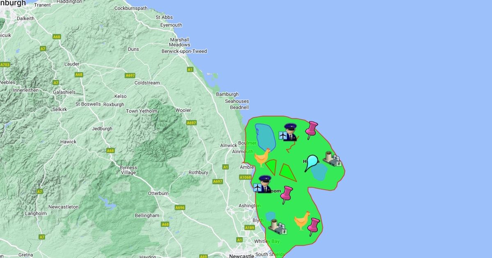Image resolution: width=492 pixels, height=258 pixels.
Task: Click the red zigzag line below the upper pilot
Action: click(x=292, y=145)
